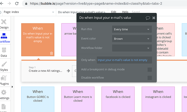Select the 'arrow ba...' pink event
Image resolution: width=187 pixels, height=112 pixels.
[69, 40]
